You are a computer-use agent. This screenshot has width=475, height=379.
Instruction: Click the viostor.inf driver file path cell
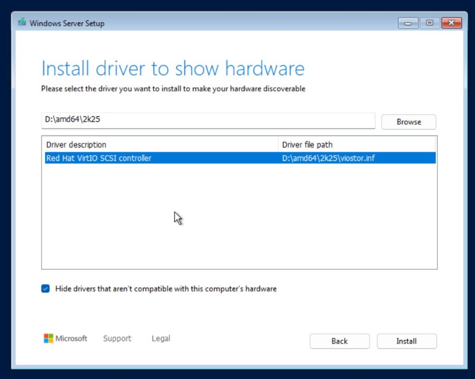tap(328, 158)
